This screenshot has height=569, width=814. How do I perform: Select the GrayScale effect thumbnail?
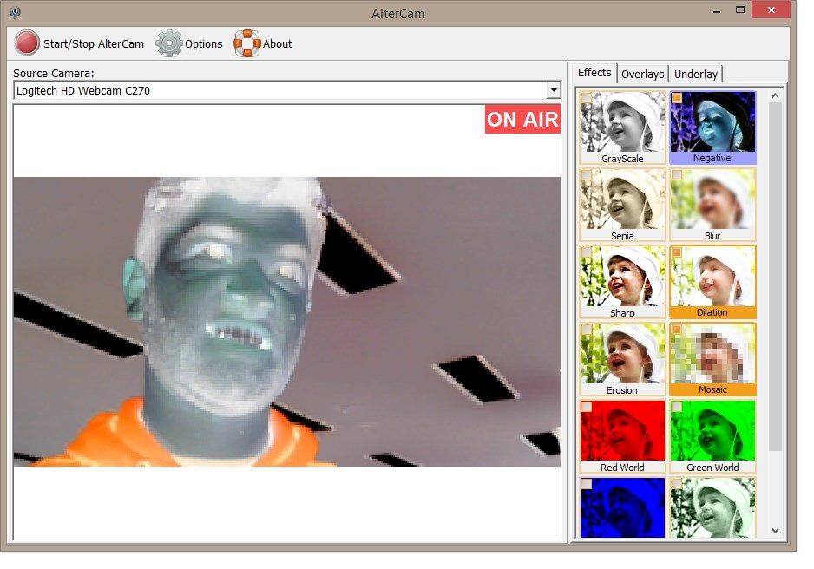(622, 128)
